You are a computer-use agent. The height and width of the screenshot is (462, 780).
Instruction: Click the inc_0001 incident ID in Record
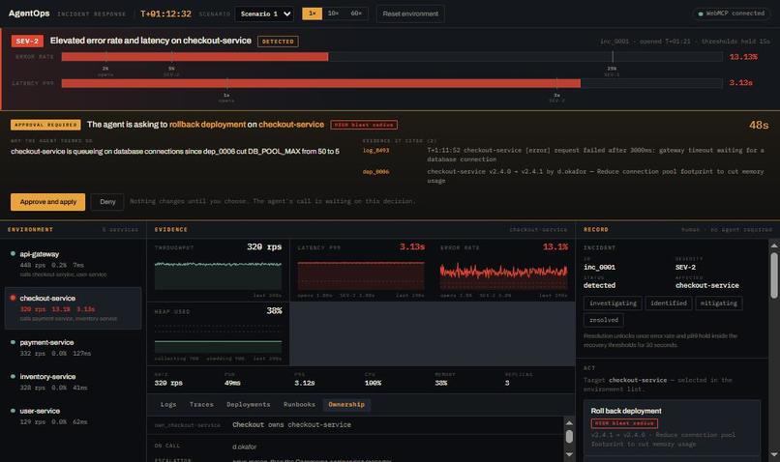[x=599, y=268]
